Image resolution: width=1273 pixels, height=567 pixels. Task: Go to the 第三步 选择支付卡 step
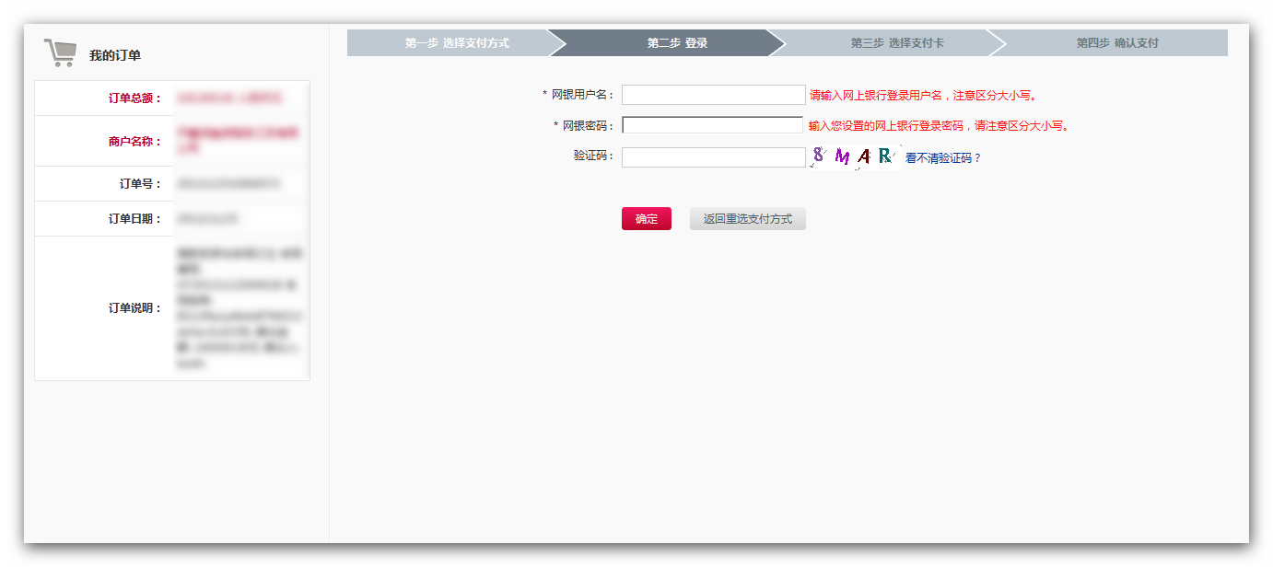pyautogui.click(x=896, y=43)
